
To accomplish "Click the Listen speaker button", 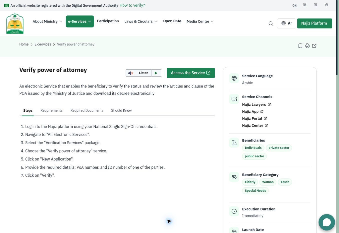I will tap(138, 73).
